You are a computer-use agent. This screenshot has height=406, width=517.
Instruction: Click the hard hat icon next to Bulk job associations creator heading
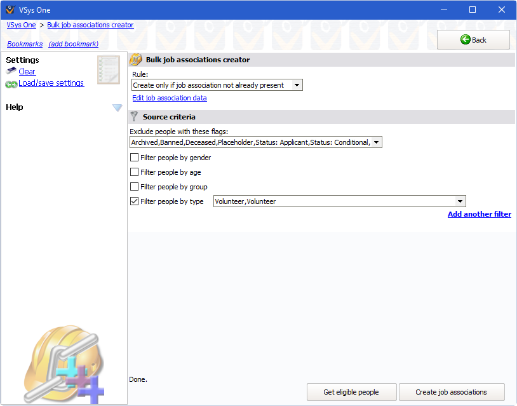[x=135, y=60]
